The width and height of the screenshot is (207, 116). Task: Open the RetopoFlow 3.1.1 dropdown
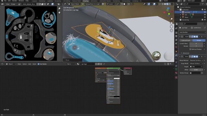93,4
